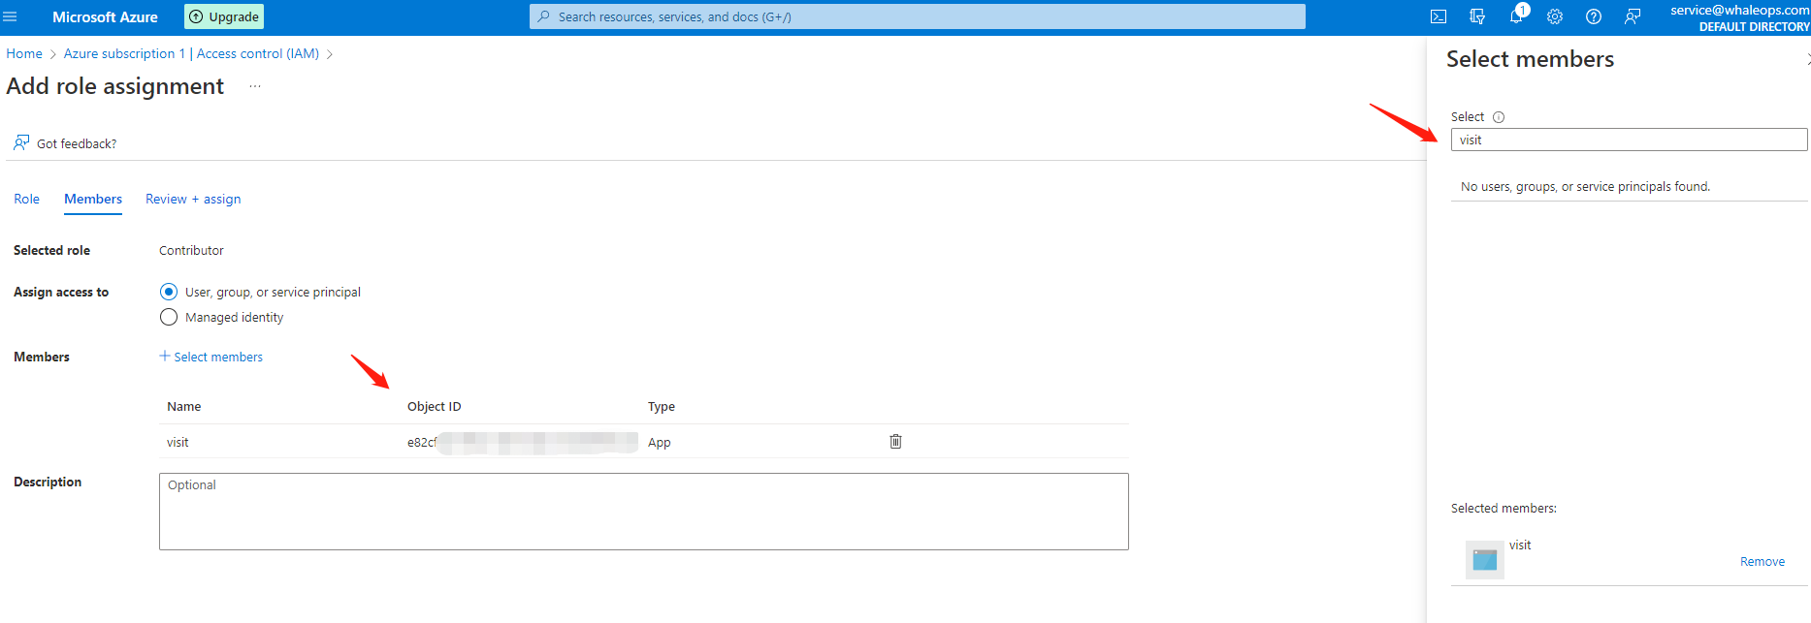Click the Select members link
The image size is (1811, 623).
tap(211, 357)
